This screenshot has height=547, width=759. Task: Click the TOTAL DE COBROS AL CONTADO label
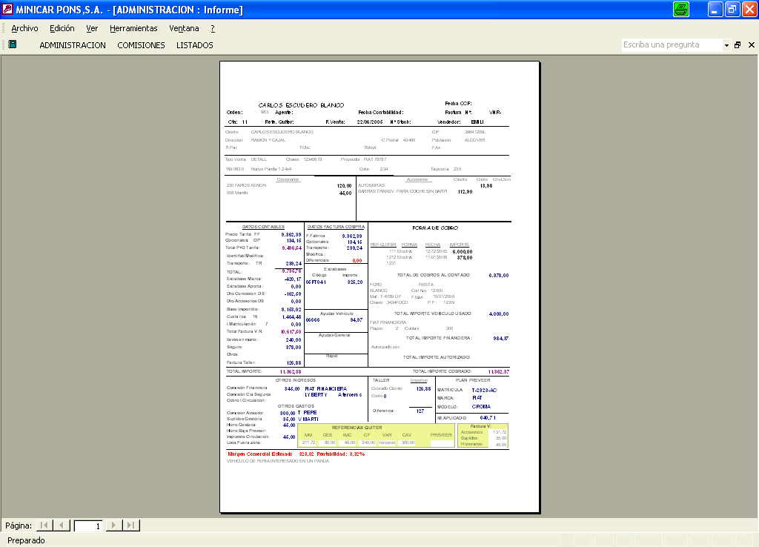pos(433,275)
